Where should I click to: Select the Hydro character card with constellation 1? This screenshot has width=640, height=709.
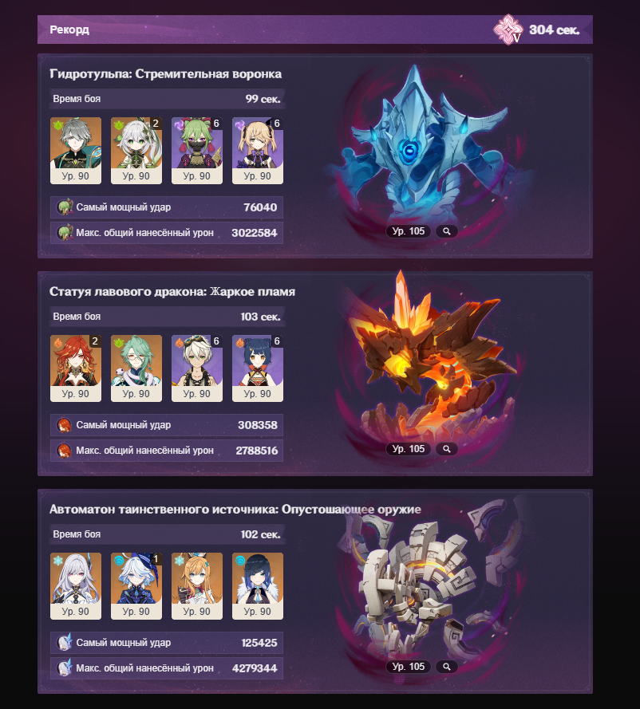click(x=136, y=585)
